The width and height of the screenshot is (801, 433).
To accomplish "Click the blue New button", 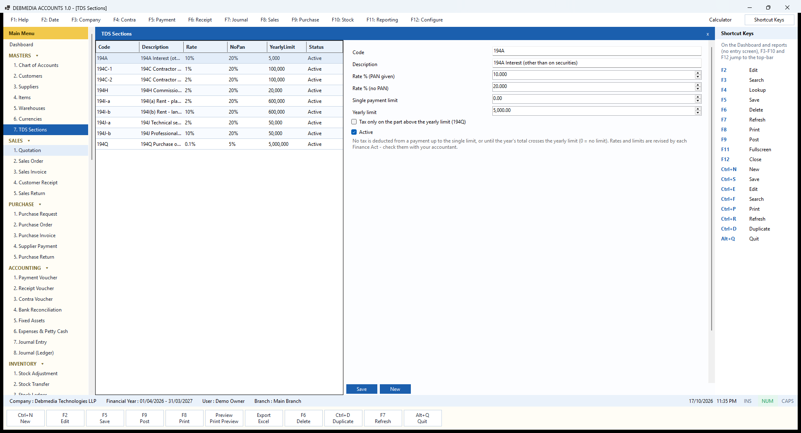I will (x=395, y=389).
